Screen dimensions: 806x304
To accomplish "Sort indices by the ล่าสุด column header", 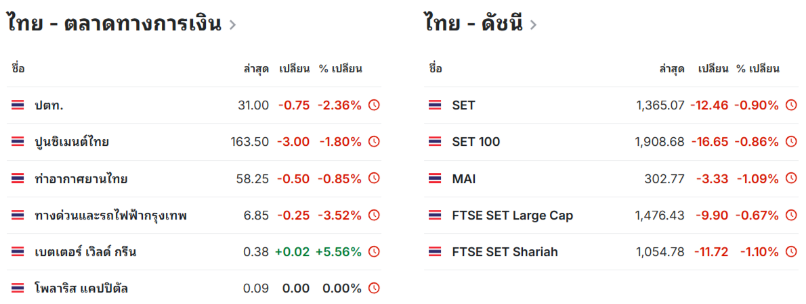I will tap(672, 69).
